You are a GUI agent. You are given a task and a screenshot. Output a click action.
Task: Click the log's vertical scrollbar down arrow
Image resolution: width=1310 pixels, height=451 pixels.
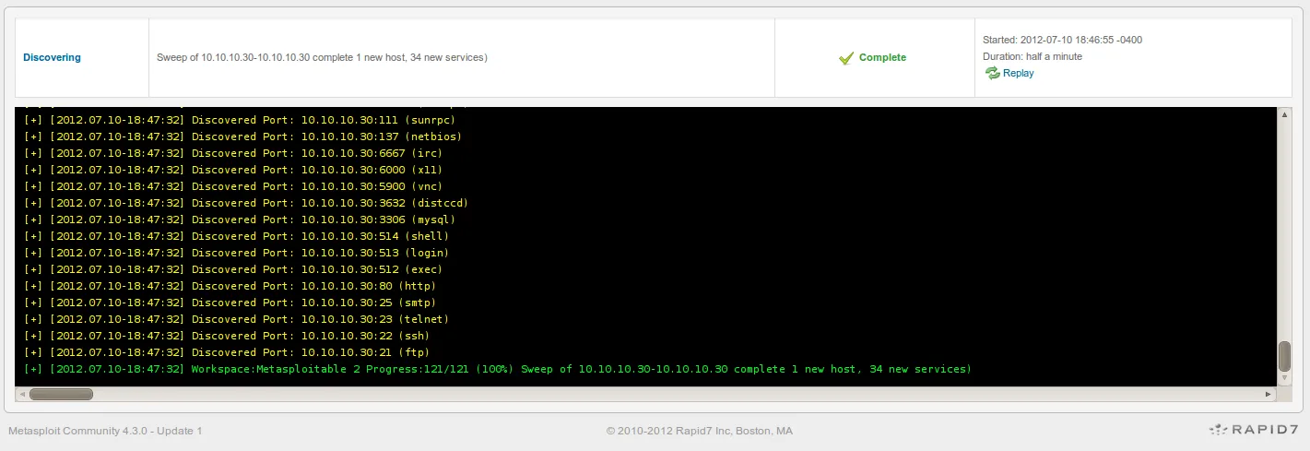pyautogui.click(x=1284, y=378)
